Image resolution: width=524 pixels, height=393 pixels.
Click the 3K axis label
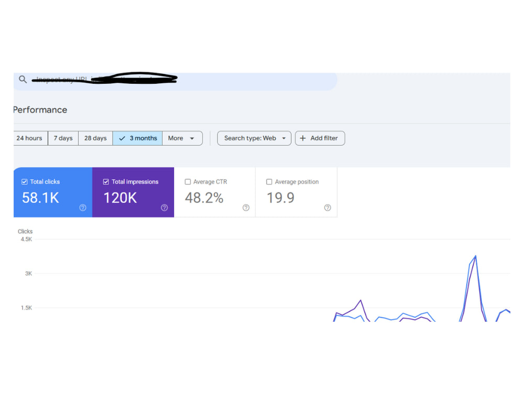click(29, 274)
